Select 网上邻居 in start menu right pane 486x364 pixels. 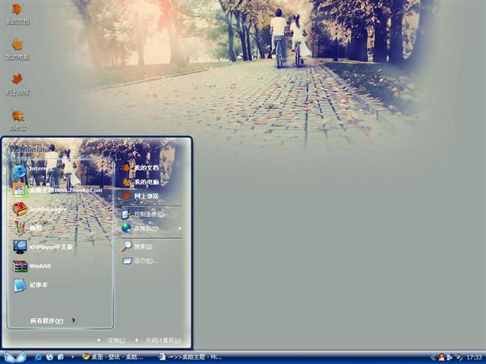(141, 196)
